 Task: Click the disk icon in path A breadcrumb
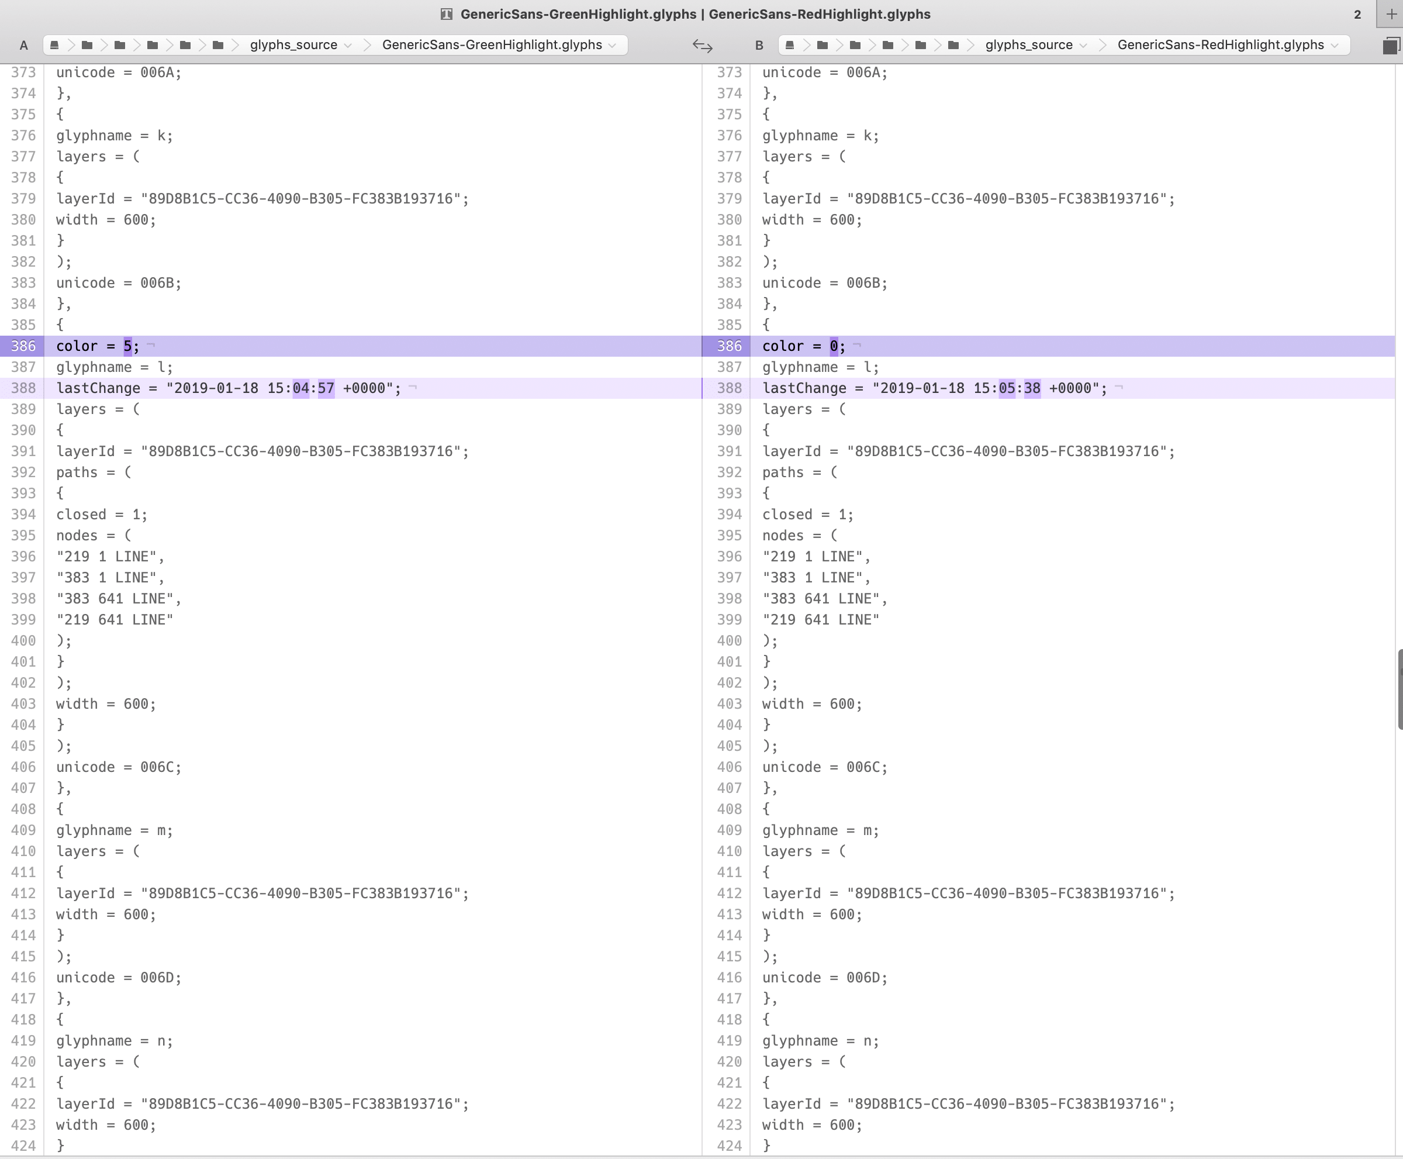click(56, 44)
